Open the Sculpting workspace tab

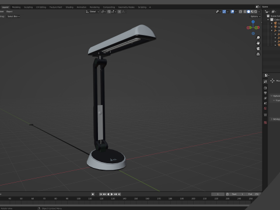tap(28, 7)
